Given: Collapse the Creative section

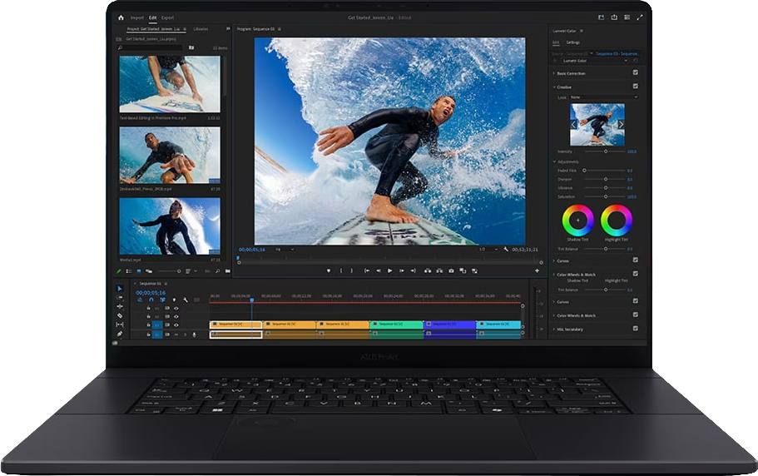Looking at the screenshot, I should (x=554, y=87).
